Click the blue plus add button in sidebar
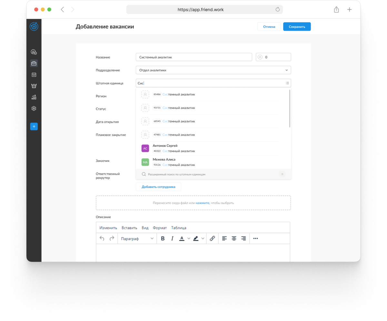Viewport: 387px width, 321px height. coord(34,127)
